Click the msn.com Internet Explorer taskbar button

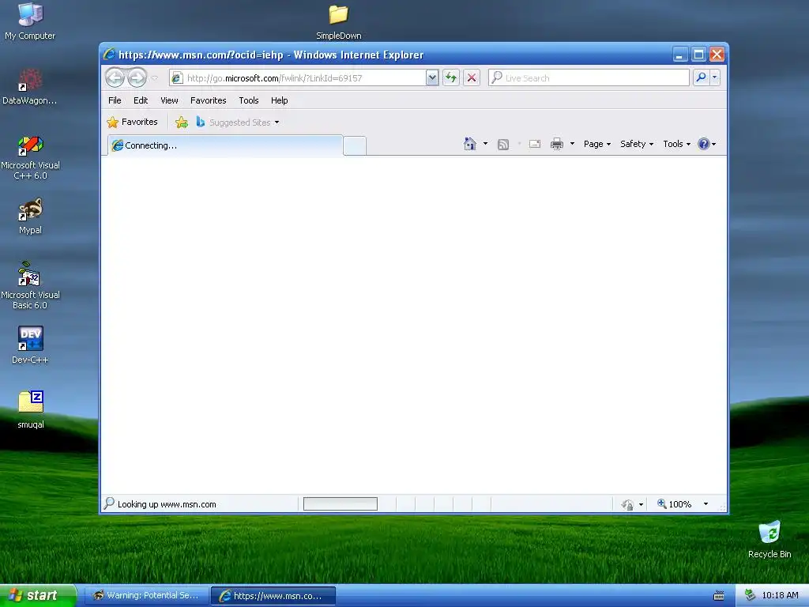tap(273, 596)
